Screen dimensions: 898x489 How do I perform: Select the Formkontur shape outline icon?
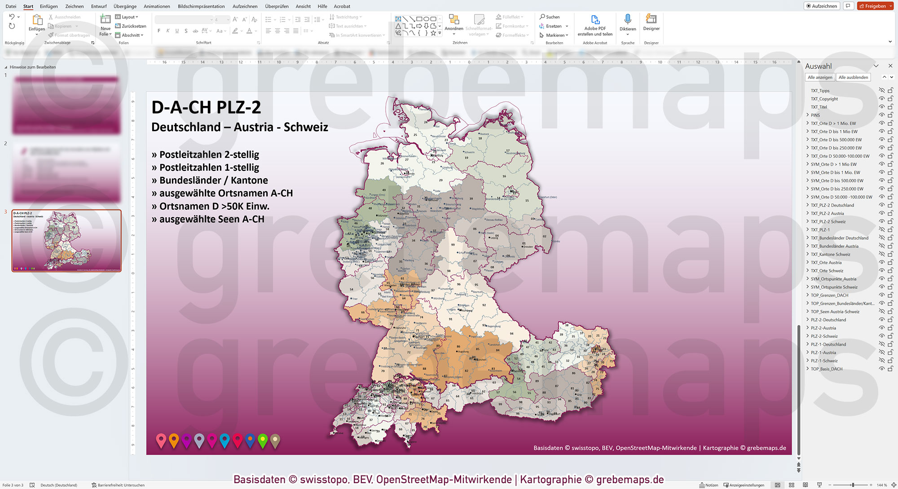498,26
